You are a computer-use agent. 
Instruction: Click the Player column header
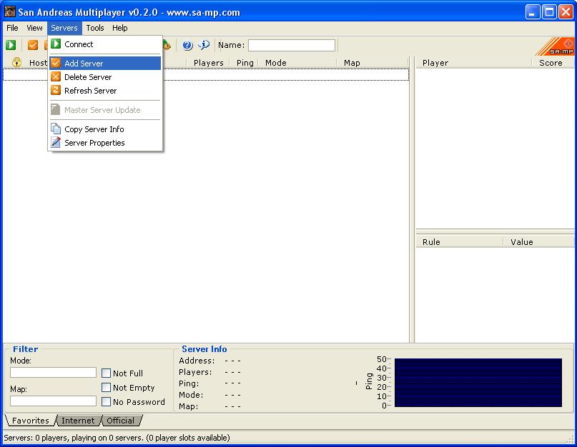click(474, 63)
